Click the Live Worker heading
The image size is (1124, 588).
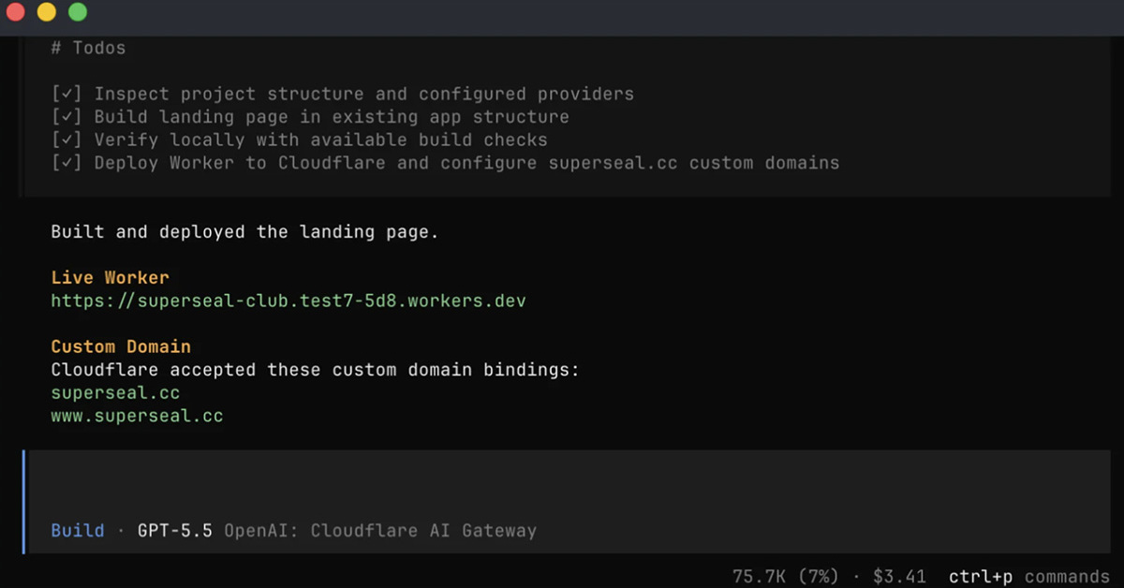point(110,278)
